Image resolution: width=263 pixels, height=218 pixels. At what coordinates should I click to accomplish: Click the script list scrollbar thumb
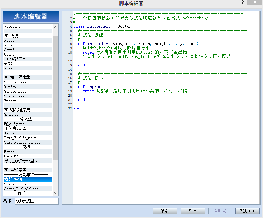pyautogui.click(x=55, y=98)
